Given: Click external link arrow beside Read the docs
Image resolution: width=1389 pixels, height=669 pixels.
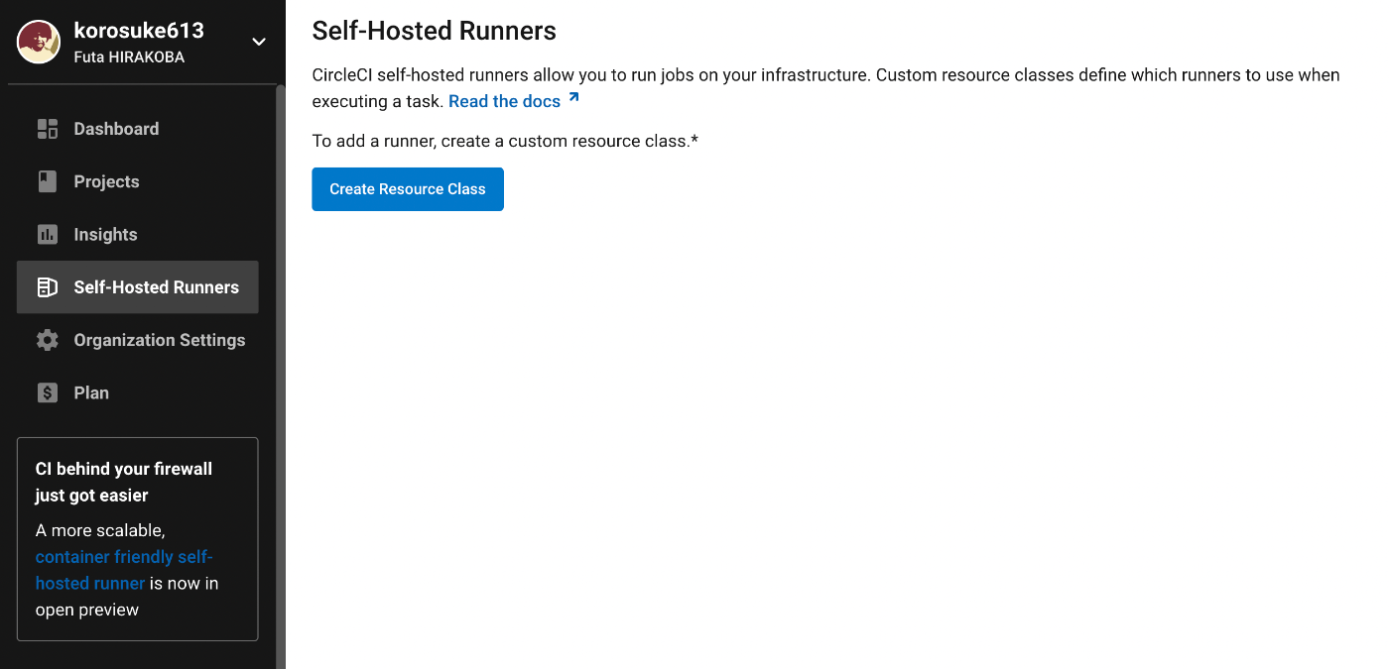Looking at the screenshot, I should (573, 99).
